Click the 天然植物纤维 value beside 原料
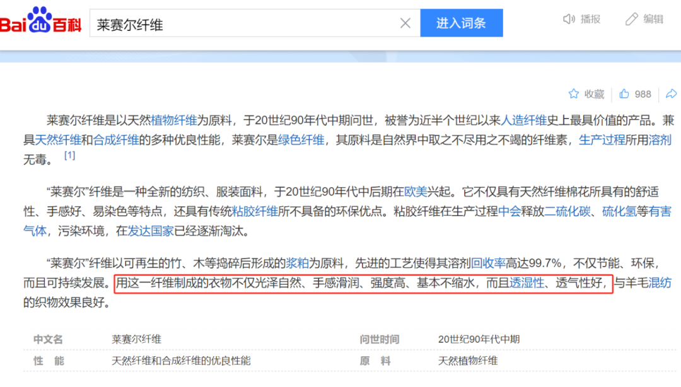 click(468, 361)
